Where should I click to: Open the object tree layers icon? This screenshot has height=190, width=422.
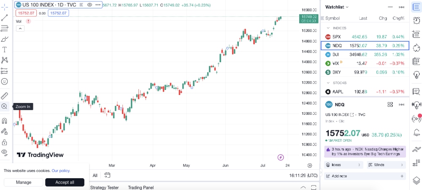coord(416,180)
